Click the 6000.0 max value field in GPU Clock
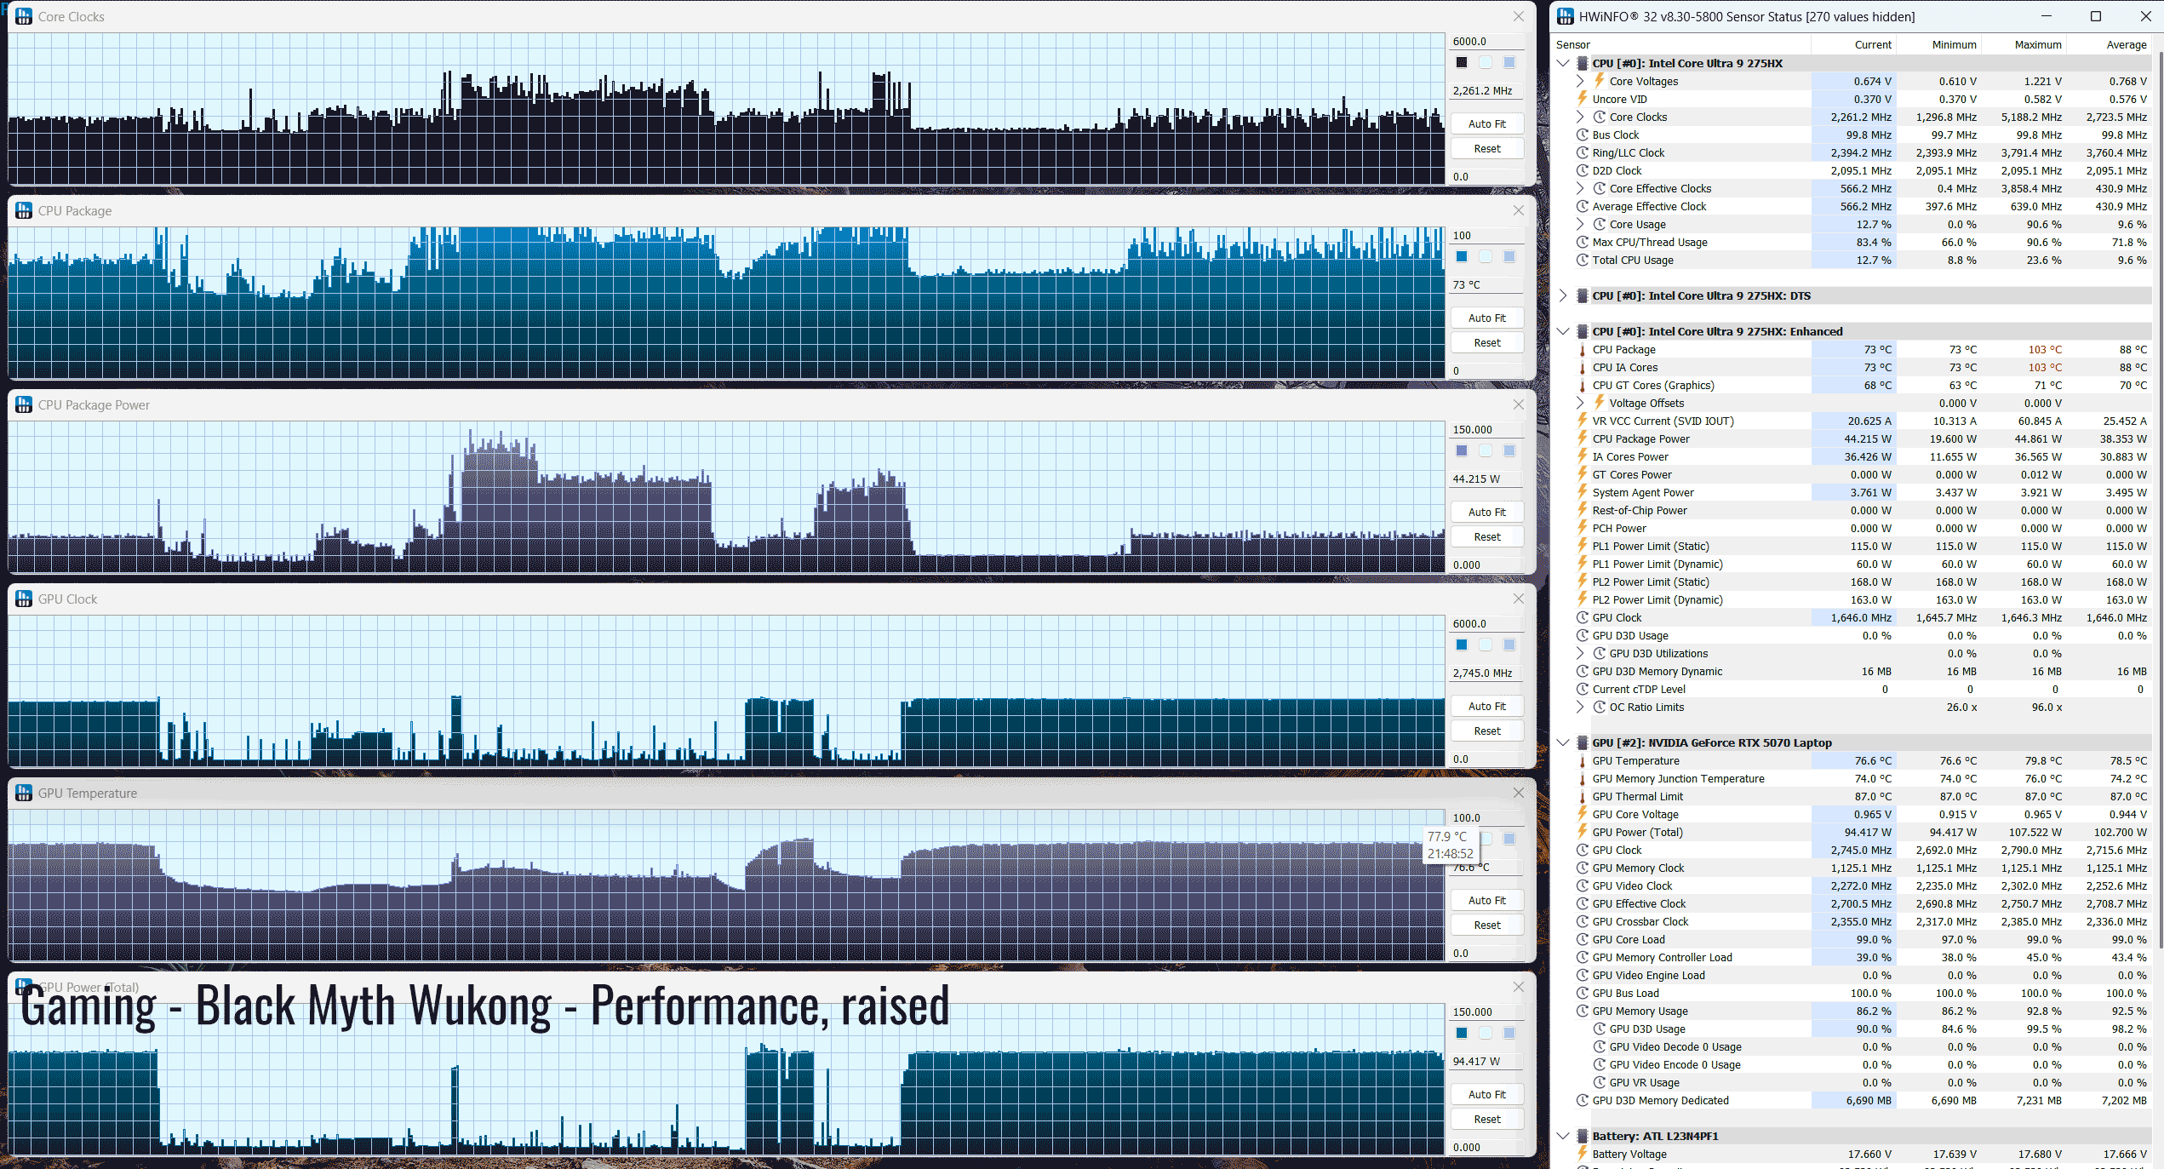The height and width of the screenshot is (1169, 2164). click(x=1486, y=624)
